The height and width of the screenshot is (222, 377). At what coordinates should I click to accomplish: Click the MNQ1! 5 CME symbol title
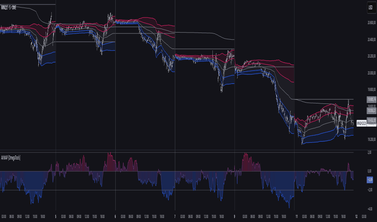8,8
